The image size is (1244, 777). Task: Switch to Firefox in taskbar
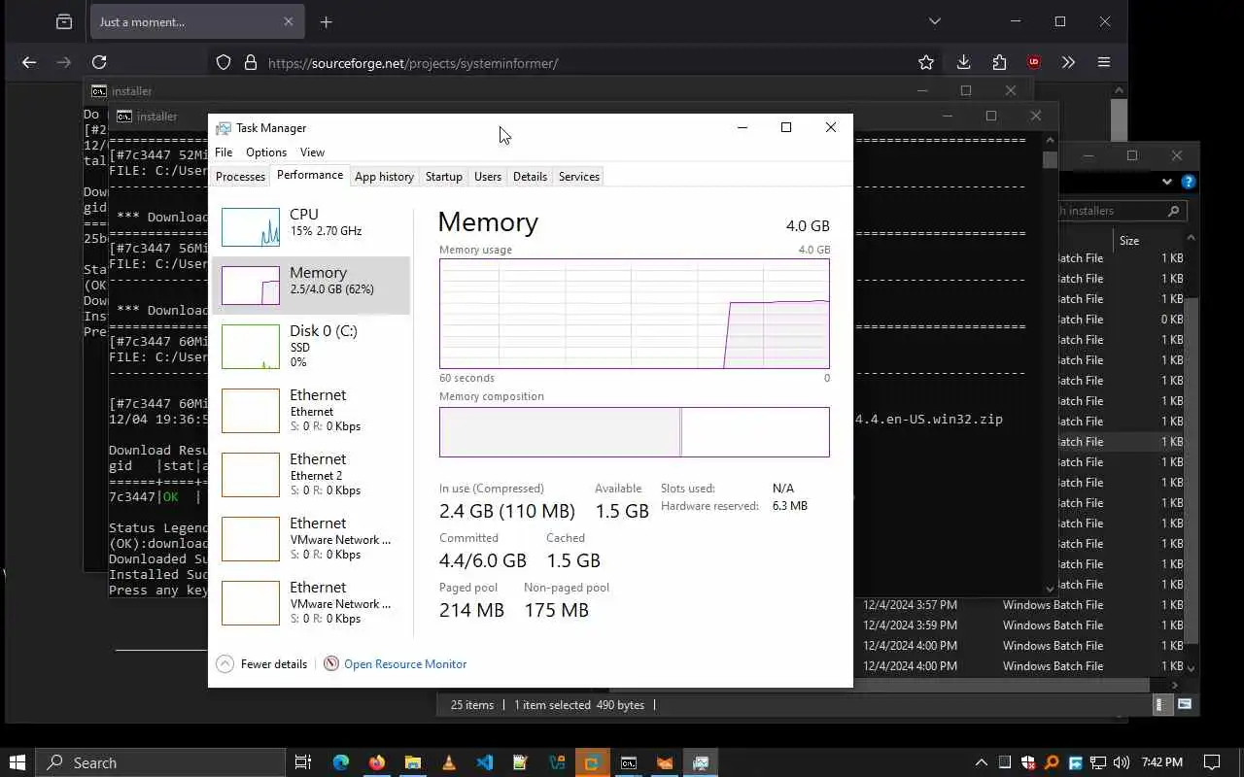(377, 762)
